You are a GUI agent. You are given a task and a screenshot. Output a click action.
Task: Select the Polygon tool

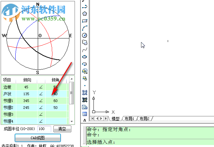(x=85, y=13)
